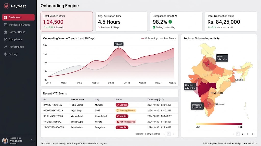Click the Performance trend icon

pyautogui.click(x=6, y=47)
